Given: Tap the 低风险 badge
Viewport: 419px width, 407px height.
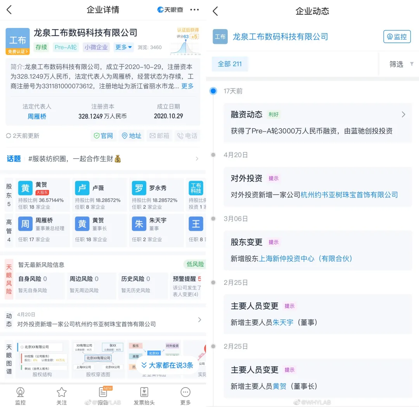Looking at the screenshot, I should 195,264.
